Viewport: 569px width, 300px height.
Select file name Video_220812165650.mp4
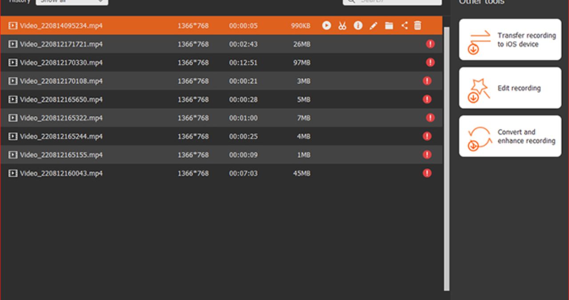[x=61, y=100]
